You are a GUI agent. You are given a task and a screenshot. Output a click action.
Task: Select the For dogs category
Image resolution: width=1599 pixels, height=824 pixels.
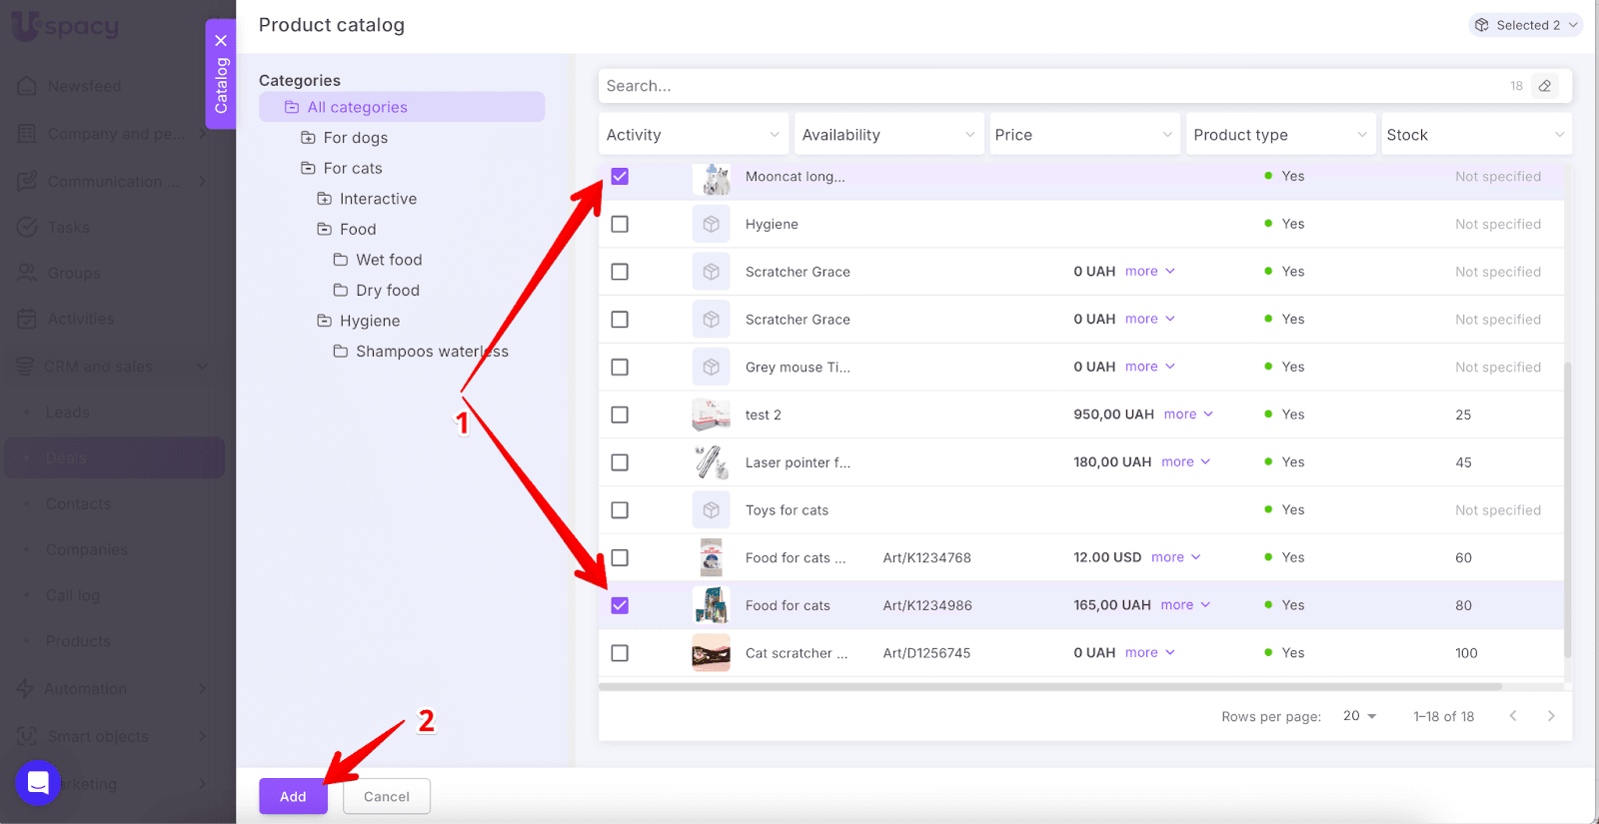[355, 138]
